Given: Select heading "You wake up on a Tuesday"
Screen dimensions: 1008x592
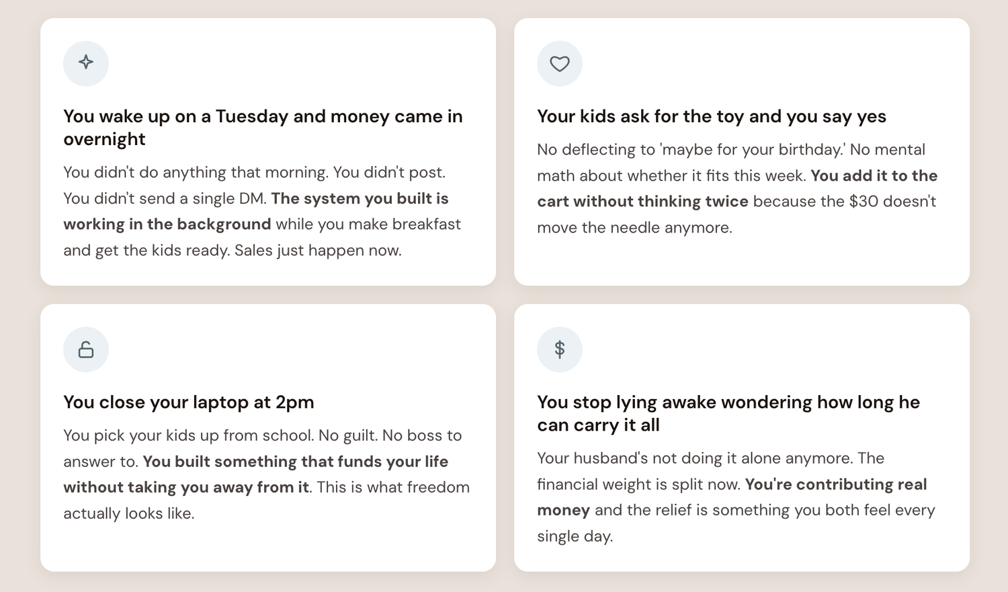Looking at the screenshot, I should [x=263, y=128].
